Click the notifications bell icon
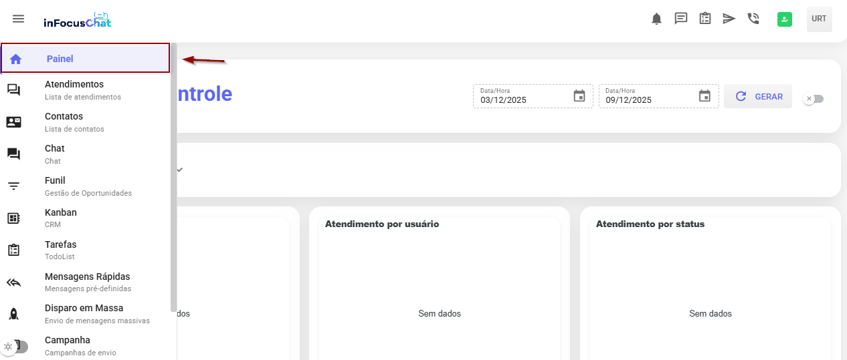 656,19
